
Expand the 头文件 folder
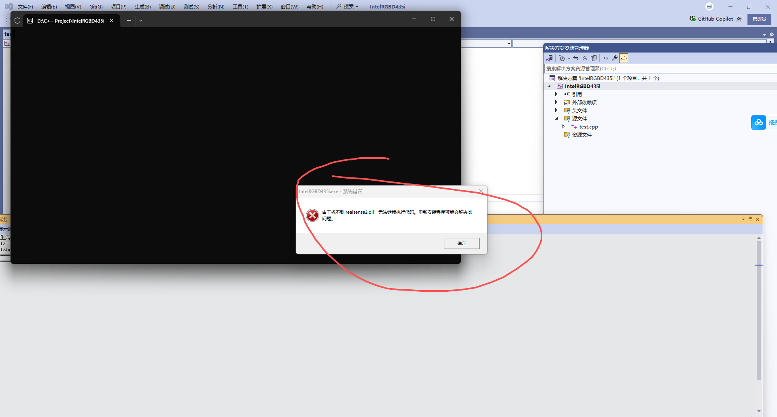point(556,110)
